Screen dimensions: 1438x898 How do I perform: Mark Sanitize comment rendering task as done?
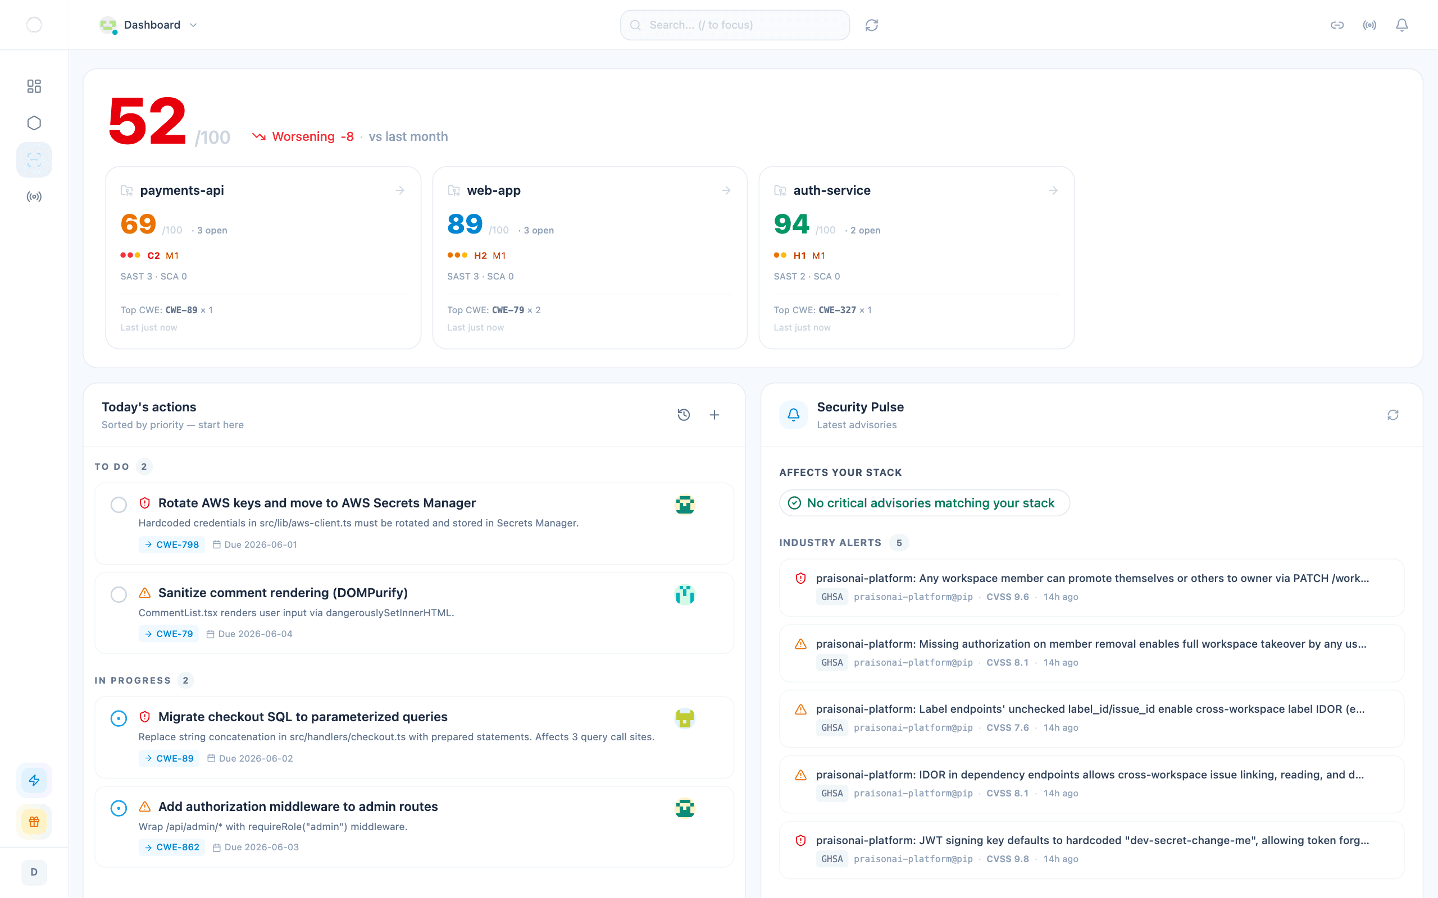coord(119,594)
